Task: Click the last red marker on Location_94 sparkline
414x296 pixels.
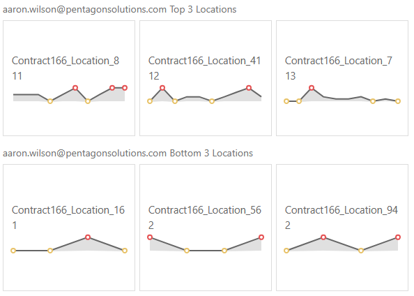Action: pyautogui.click(x=398, y=237)
